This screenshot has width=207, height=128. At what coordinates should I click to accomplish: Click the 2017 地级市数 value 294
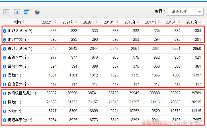point(157,40)
